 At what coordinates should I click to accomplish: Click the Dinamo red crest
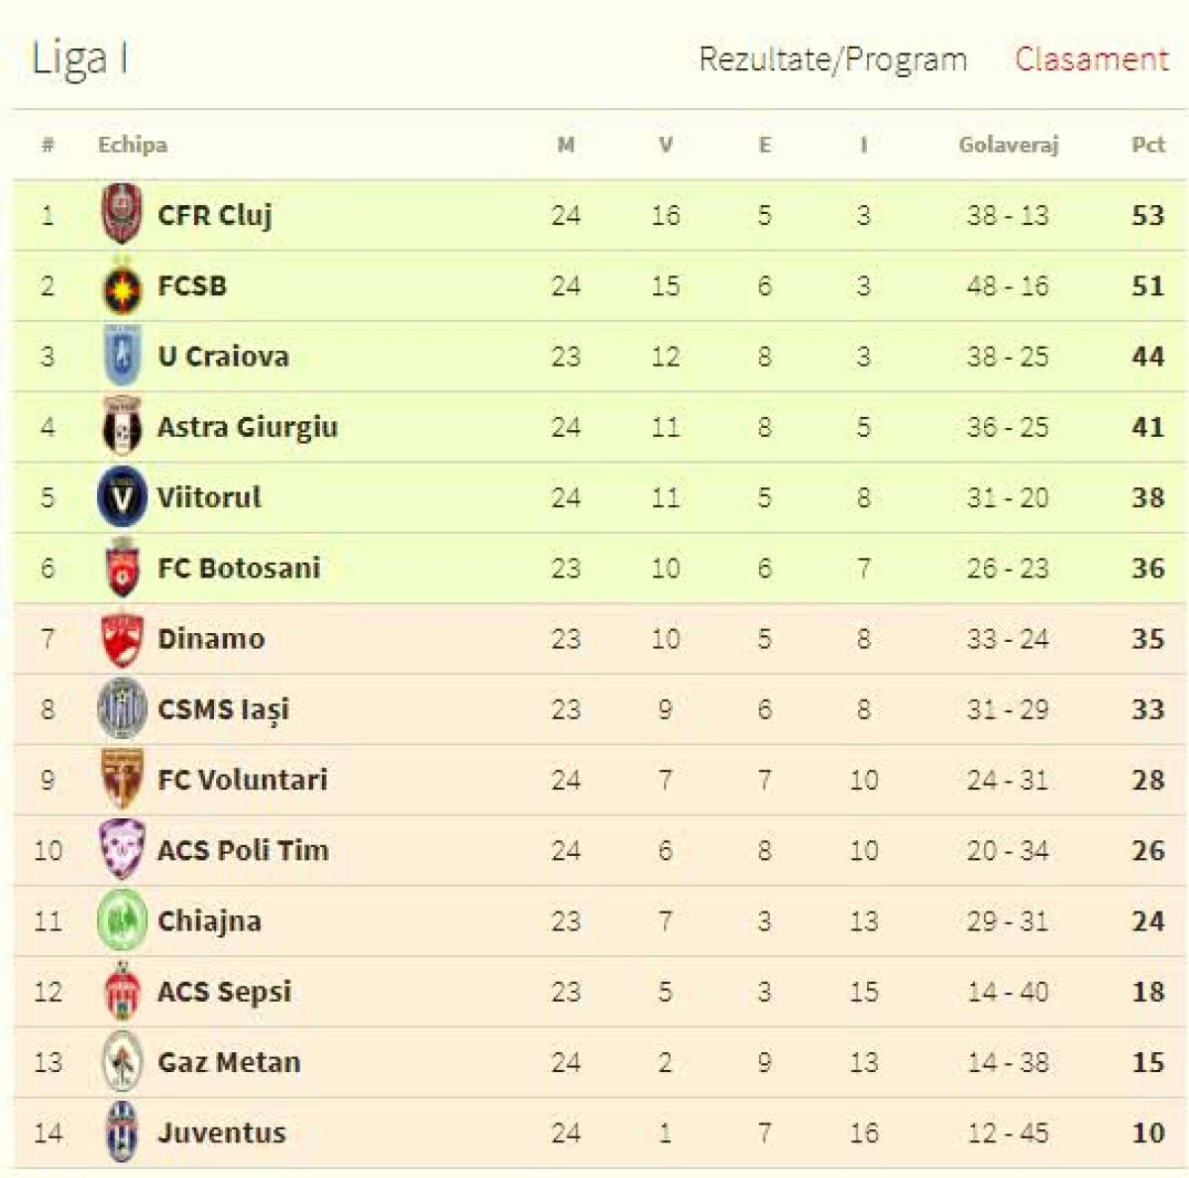click(x=122, y=639)
